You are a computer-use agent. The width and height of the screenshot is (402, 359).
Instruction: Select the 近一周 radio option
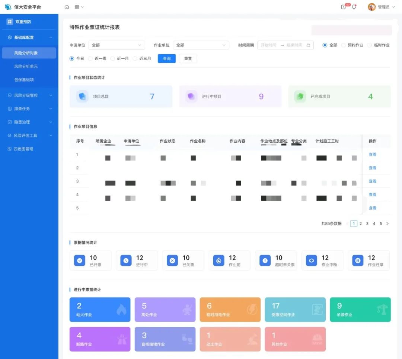click(90, 59)
